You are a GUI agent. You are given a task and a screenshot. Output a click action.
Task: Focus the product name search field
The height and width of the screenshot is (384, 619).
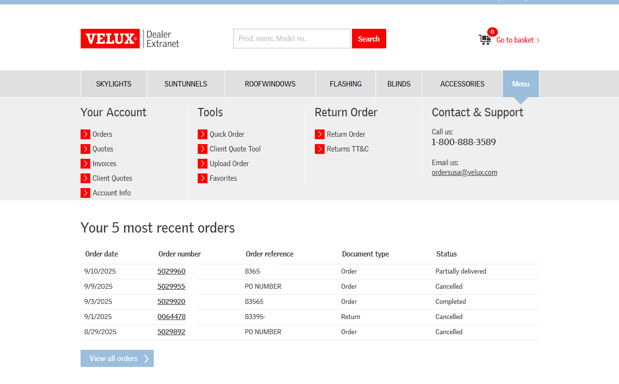coord(292,39)
